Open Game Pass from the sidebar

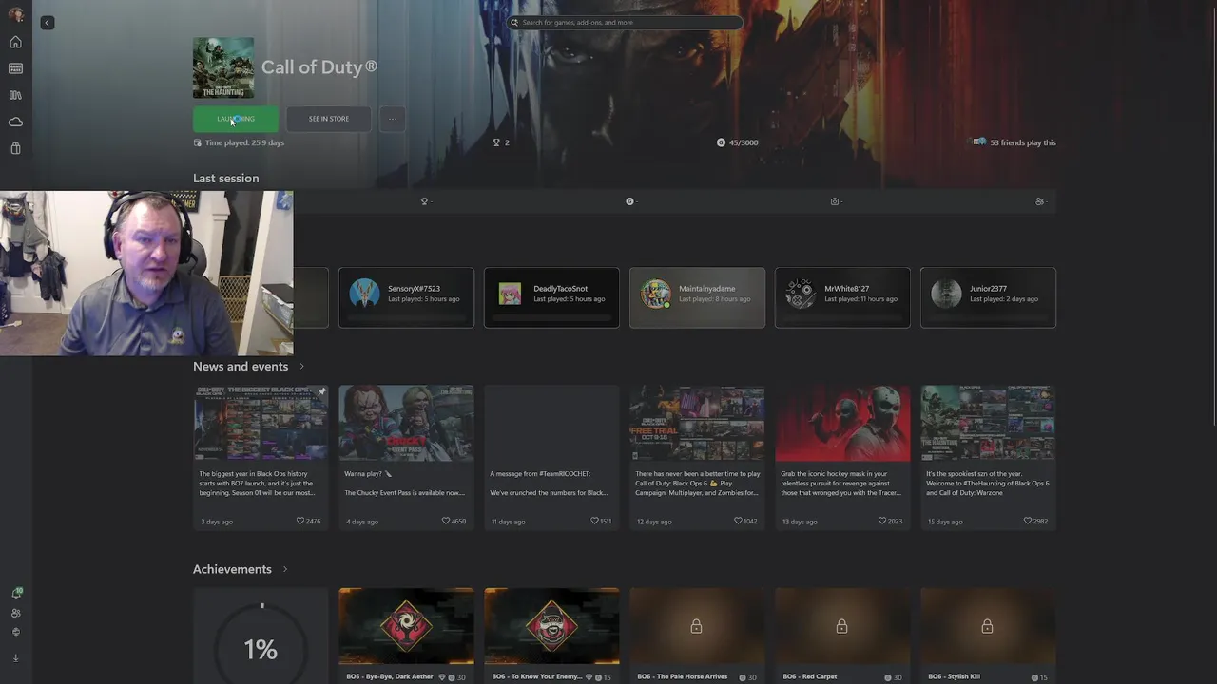click(15, 68)
